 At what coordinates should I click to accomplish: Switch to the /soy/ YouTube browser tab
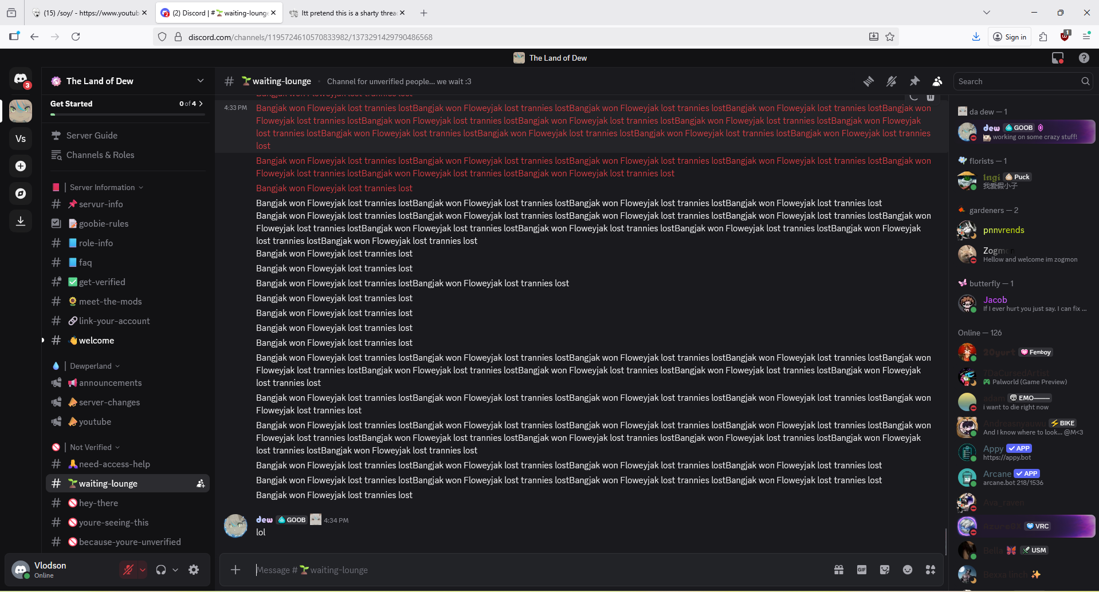(90, 13)
